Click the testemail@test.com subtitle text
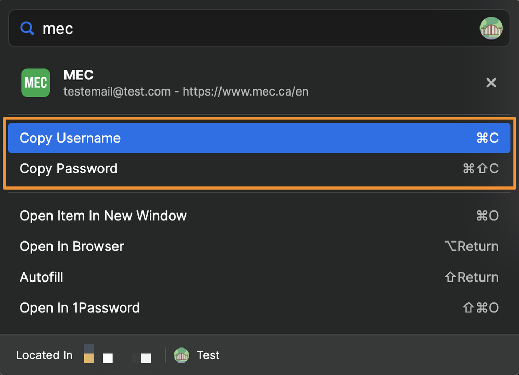The height and width of the screenshot is (375, 519). click(117, 92)
